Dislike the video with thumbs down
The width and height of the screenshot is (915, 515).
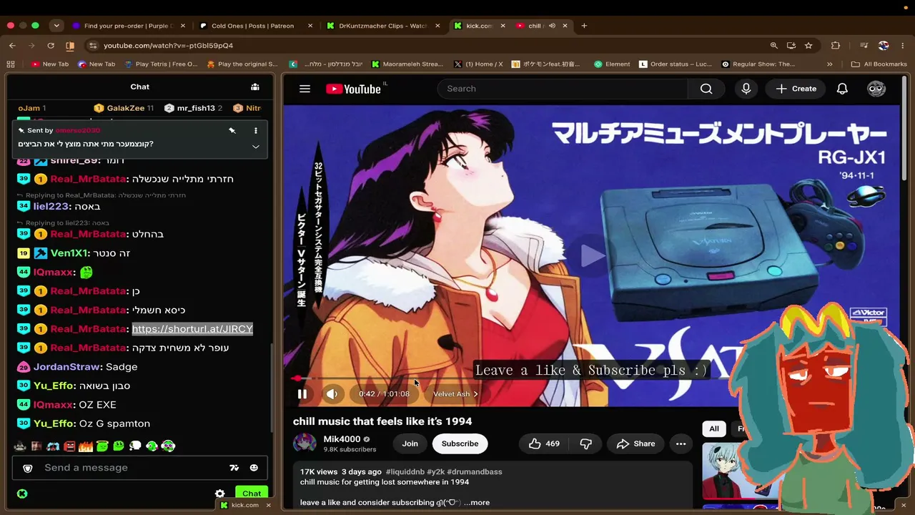585,443
